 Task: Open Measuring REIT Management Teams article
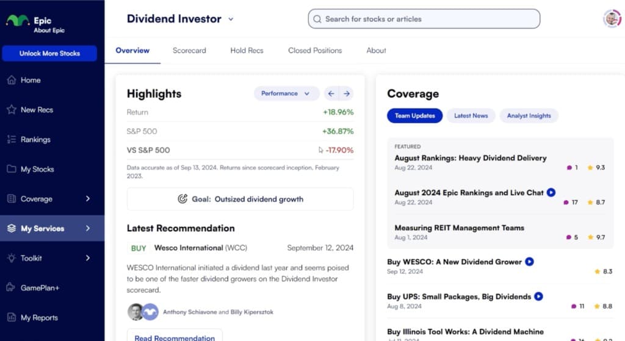[459, 228]
